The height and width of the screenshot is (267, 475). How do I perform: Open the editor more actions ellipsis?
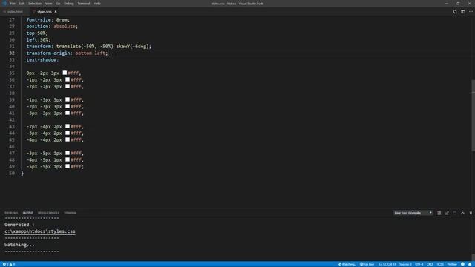tap(471, 12)
